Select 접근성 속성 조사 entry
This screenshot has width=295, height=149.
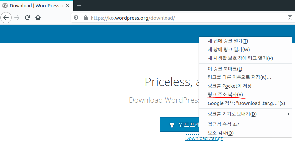click(x=245, y=124)
